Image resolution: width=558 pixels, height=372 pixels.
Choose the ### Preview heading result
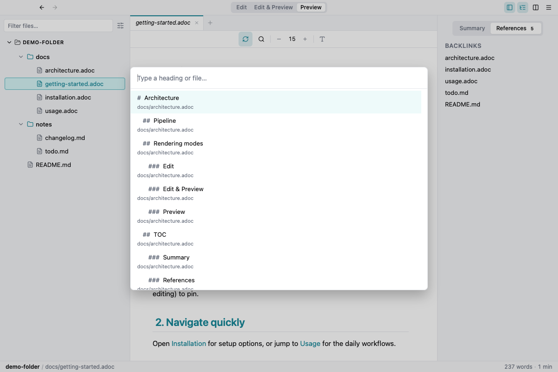tap(276, 216)
